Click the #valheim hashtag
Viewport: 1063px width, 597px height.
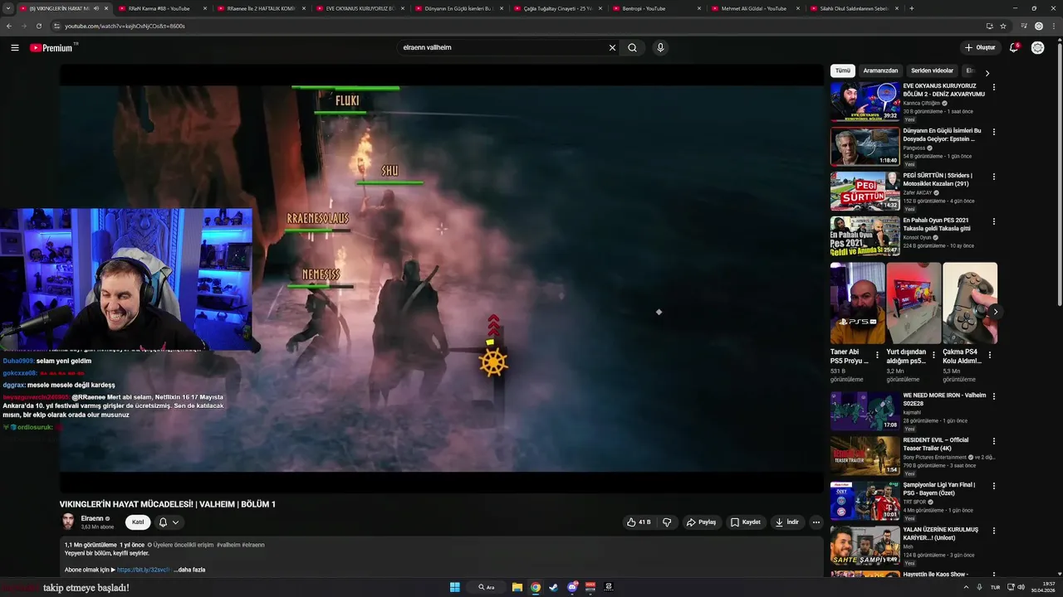(x=228, y=545)
